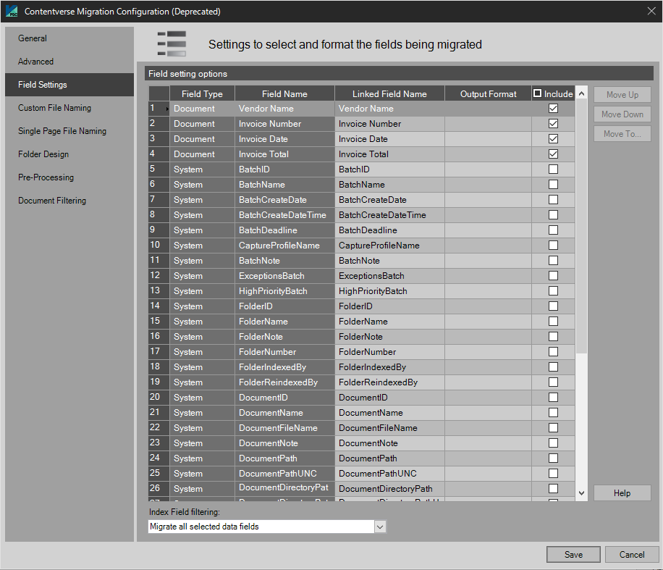The image size is (663, 570).
Task: Check Include for DocumentID row
Action: pyautogui.click(x=553, y=398)
